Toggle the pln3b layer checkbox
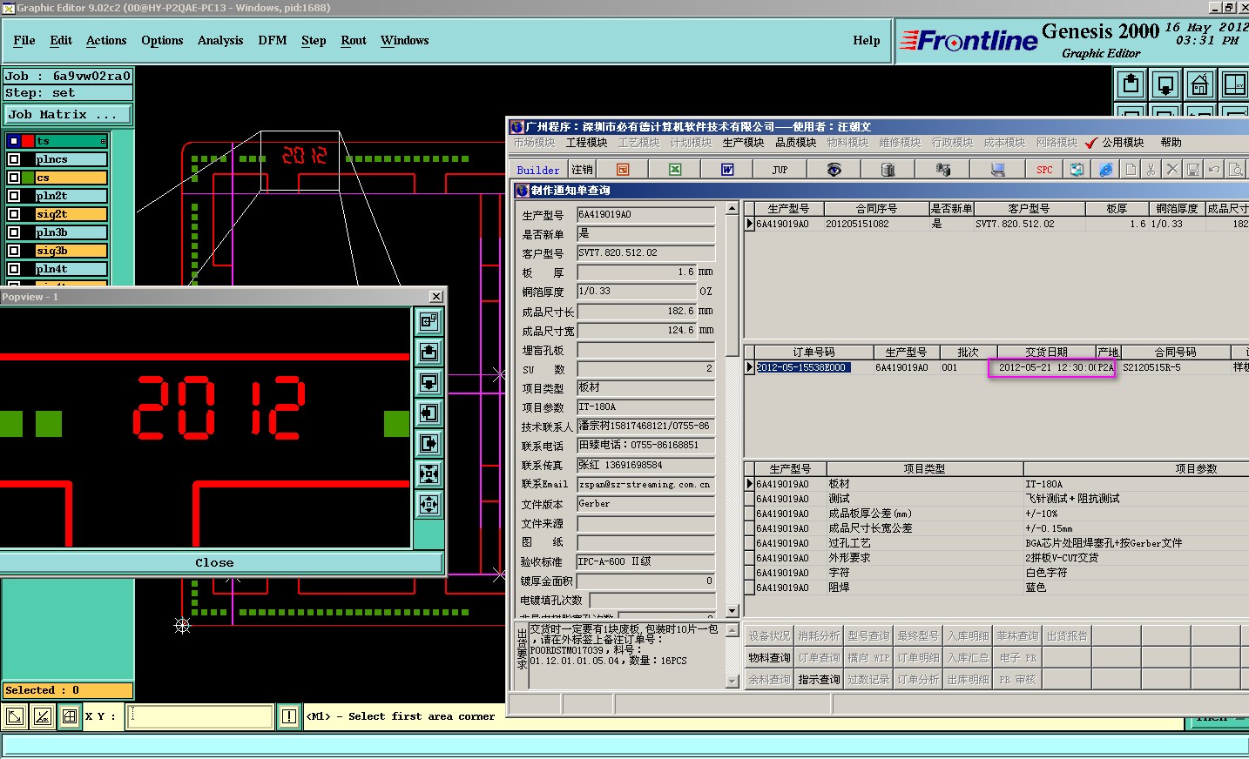The height and width of the screenshot is (759, 1249). pos(14,232)
